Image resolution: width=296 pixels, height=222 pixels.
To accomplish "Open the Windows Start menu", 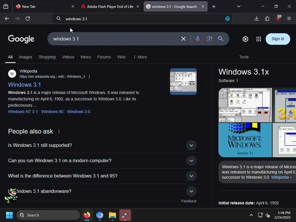I will coord(9,215).
